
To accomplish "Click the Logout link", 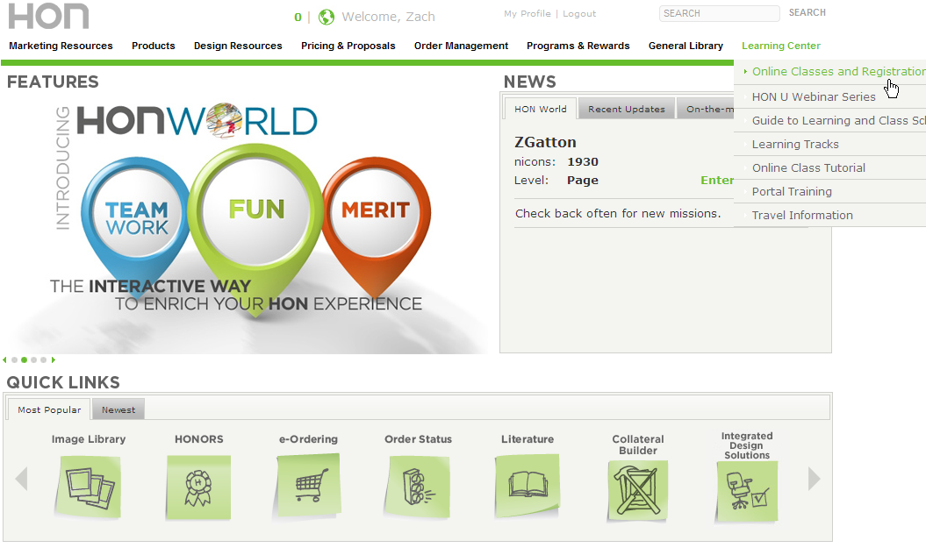I will (579, 13).
